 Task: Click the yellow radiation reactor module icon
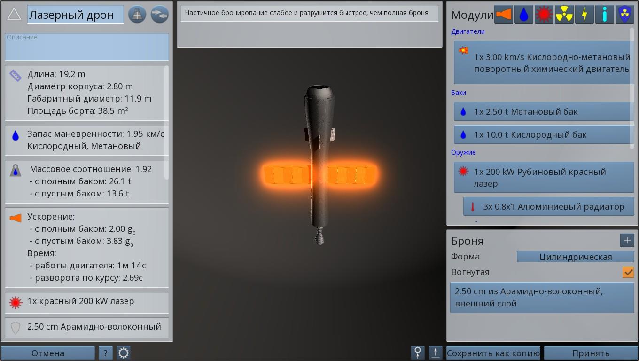564,15
